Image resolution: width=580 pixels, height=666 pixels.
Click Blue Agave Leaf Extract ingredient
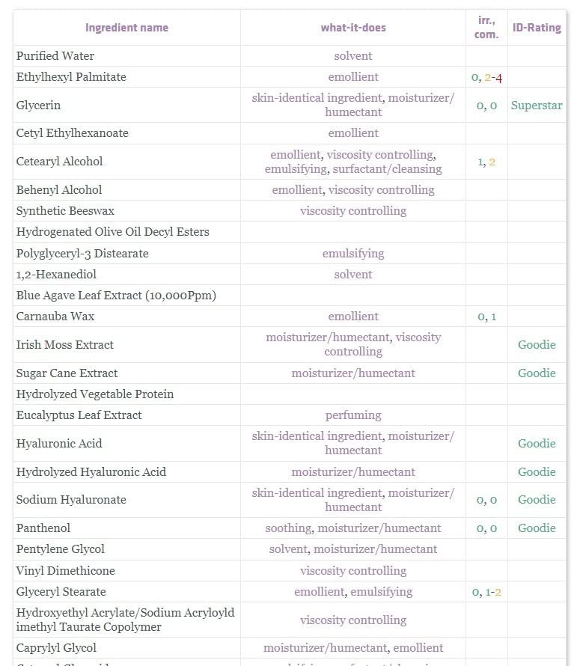116,296
